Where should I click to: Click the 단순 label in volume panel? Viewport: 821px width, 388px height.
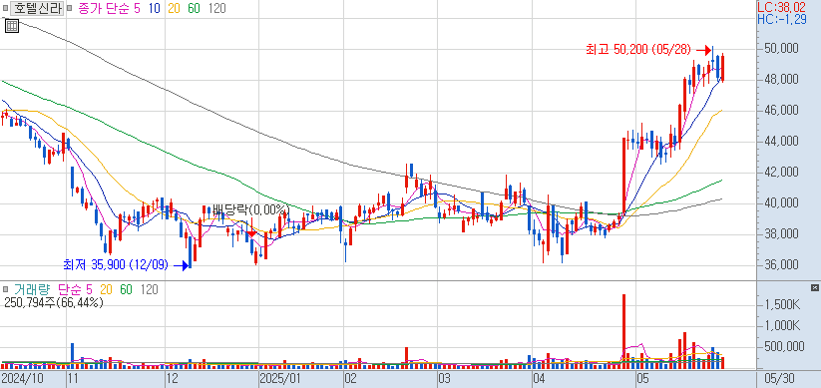[69, 289]
